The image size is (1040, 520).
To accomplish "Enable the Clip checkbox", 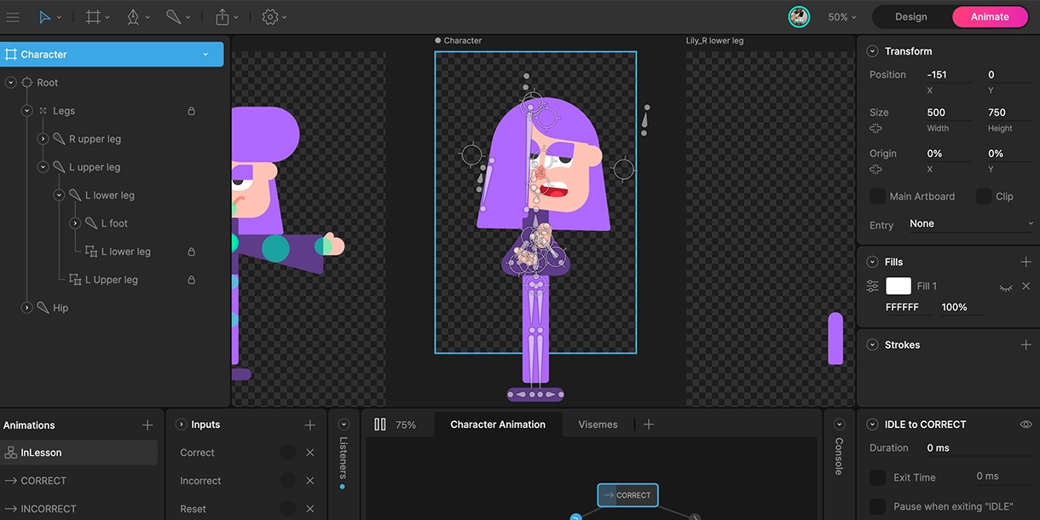I will pyautogui.click(x=983, y=196).
